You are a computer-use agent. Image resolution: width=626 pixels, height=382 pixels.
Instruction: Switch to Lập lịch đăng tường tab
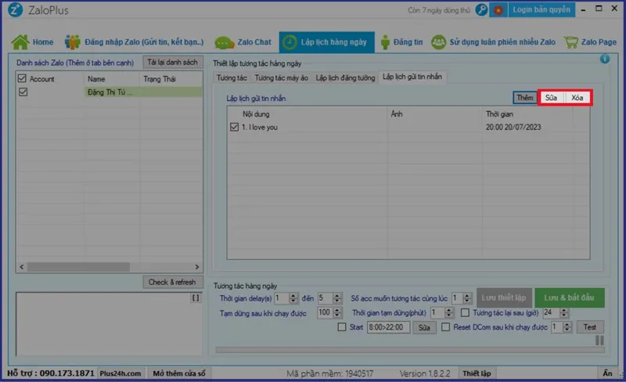pos(345,77)
